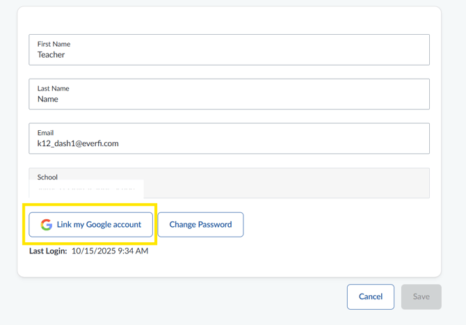The width and height of the screenshot is (466, 325).
Task: Click the "School" field label
Action: (47, 177)
